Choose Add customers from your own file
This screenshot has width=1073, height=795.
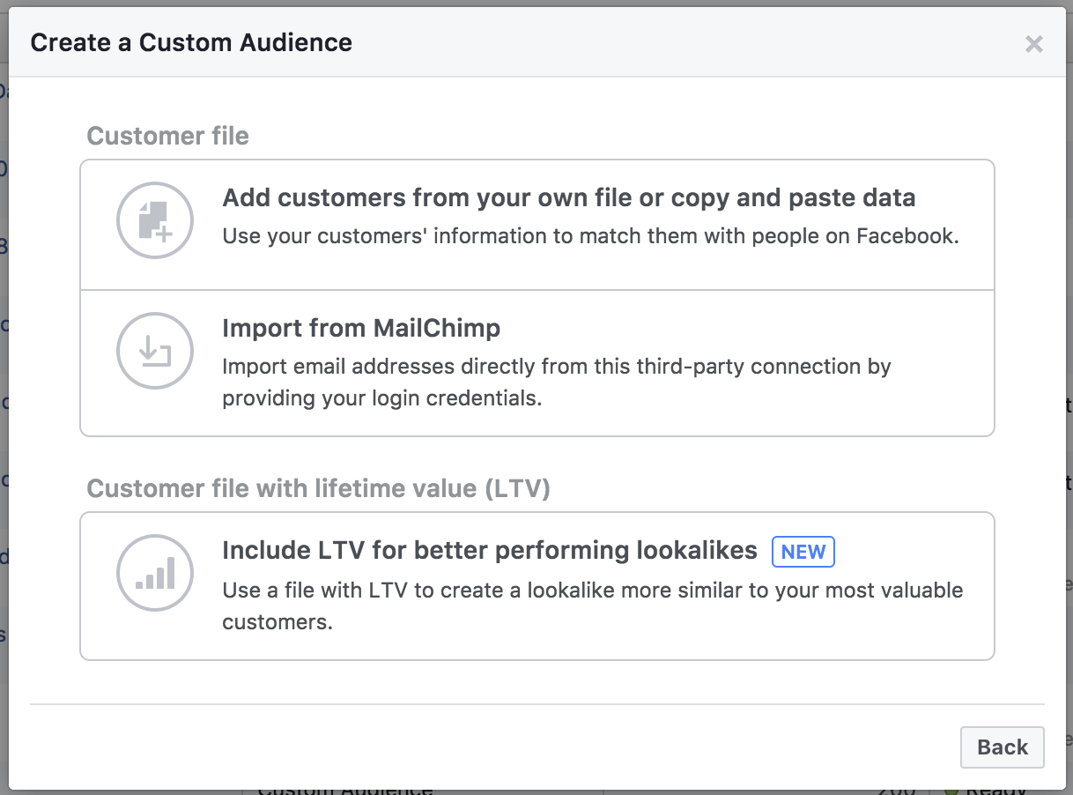537,225
